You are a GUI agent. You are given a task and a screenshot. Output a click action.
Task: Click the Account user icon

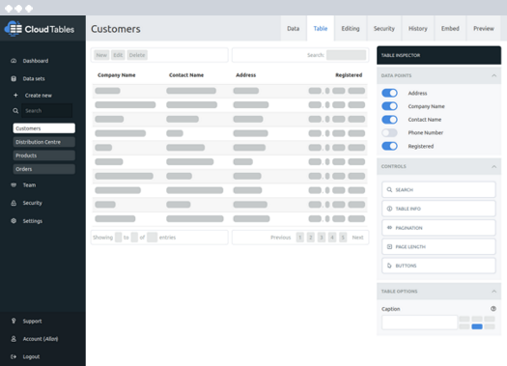(14, 339)
